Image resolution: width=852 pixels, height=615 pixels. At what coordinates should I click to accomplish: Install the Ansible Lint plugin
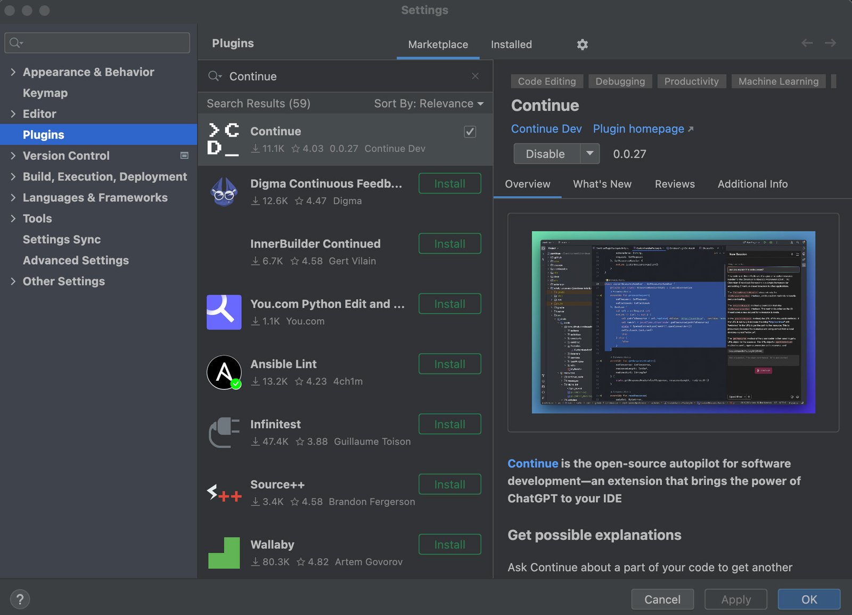(x=450, y=364)
